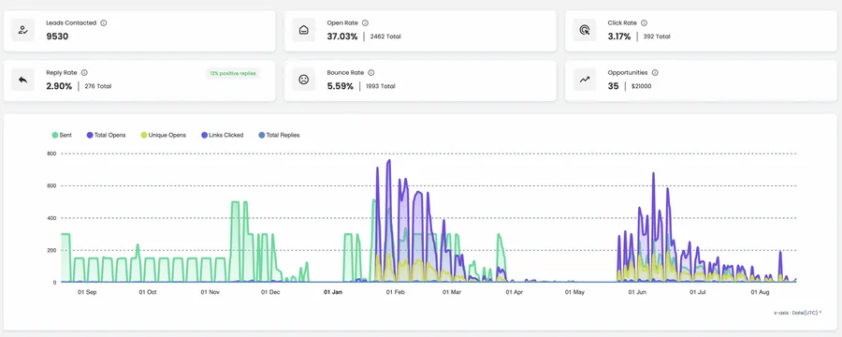Click the Reply Rate arrow icon
The width and height of the screenshot is (842, 337).
(x=22, y=80)
